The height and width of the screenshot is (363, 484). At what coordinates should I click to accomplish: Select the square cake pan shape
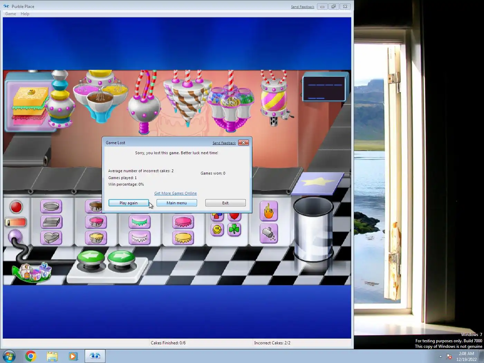(x=51, y=222)
